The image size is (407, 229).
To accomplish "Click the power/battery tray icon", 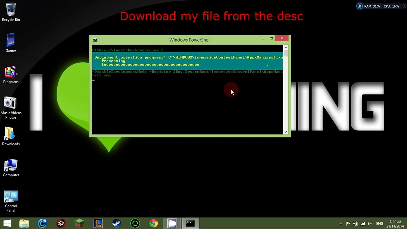I will (355, 224).
